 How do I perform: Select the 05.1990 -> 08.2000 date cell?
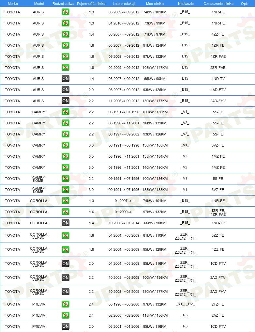pos(124,304)
